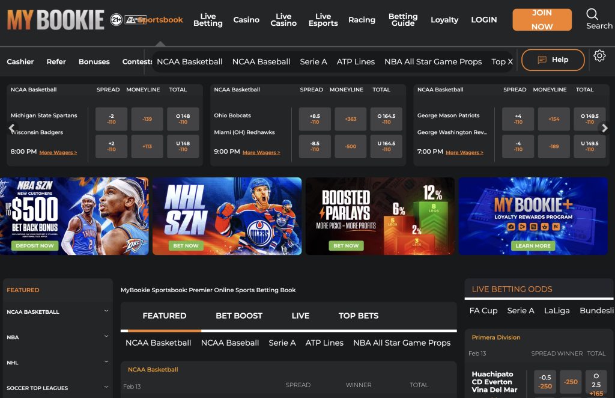615x398 pixels.
Task: Expand the NBA sidebar section
Action: coord(57,337)
